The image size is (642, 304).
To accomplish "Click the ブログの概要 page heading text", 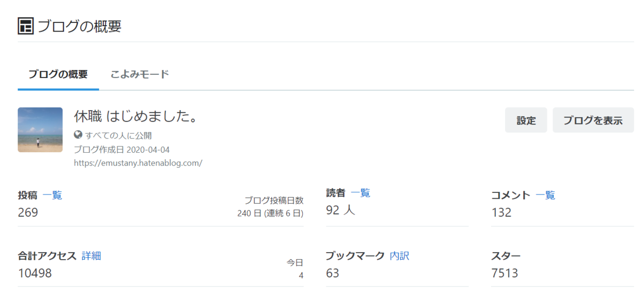I will (x=79, y=26).
